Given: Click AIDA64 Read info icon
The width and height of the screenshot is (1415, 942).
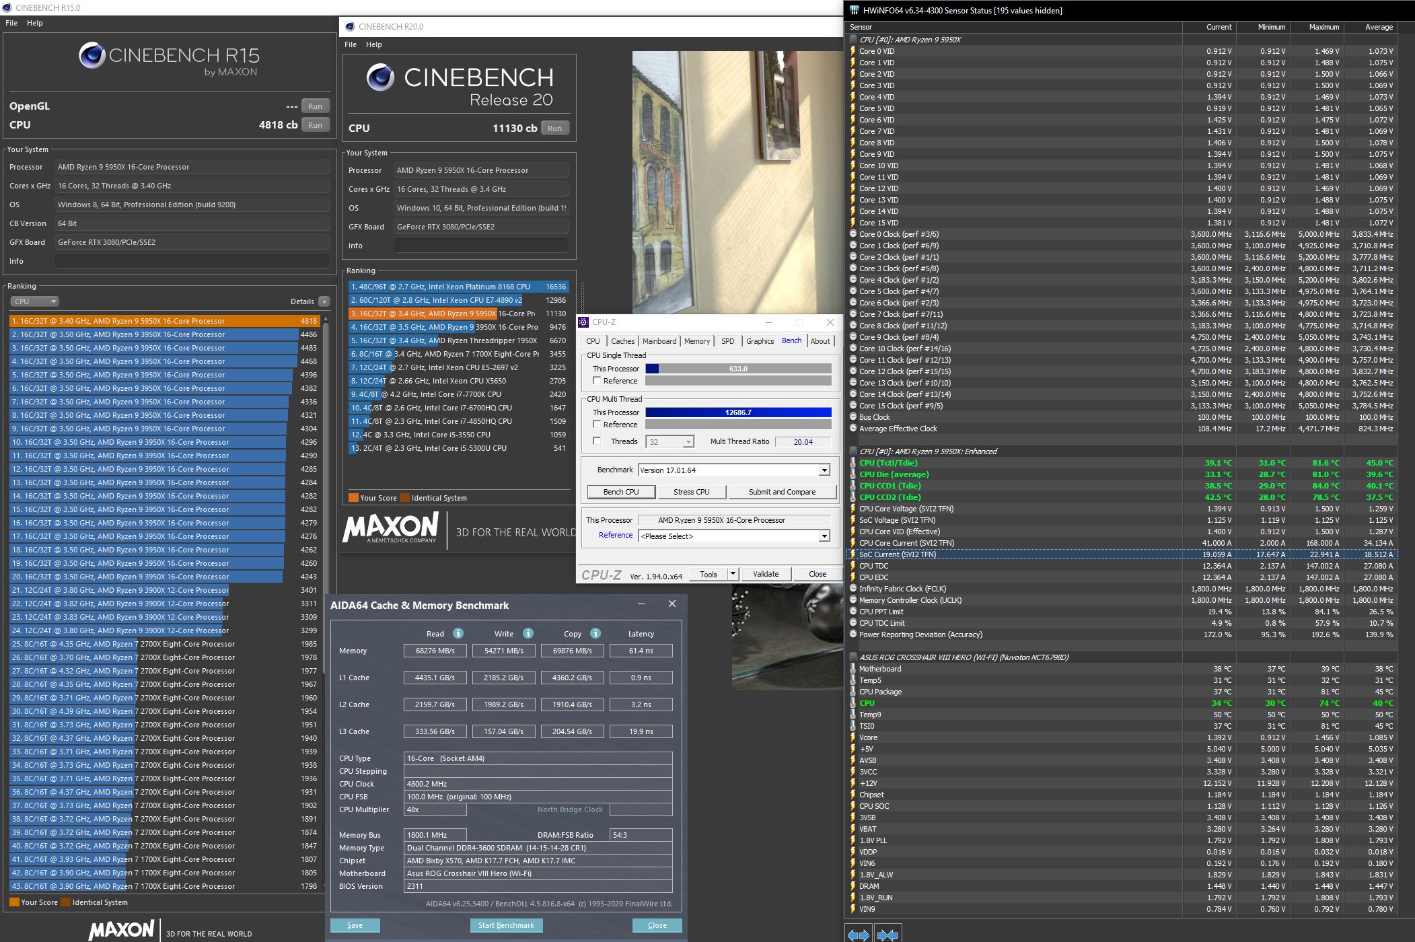Looking at the screenshot, I should pyautogui.click(x=458, y=633).
